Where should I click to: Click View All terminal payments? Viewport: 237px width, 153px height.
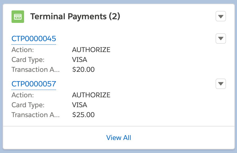(118, 138)
